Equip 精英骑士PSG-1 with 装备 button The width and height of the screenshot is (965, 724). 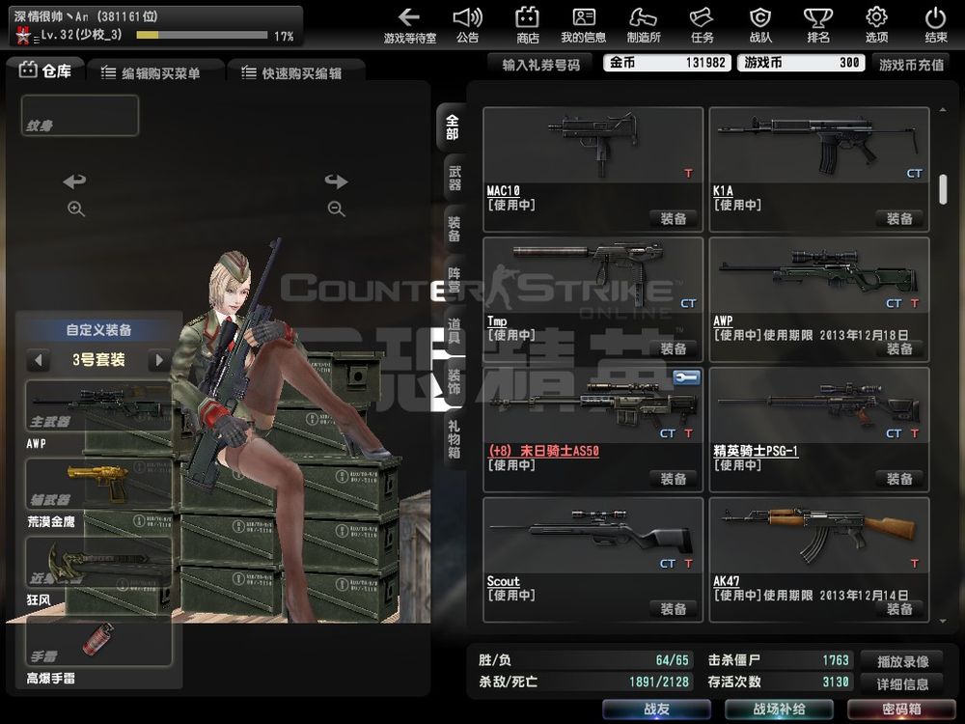point(899,479)
